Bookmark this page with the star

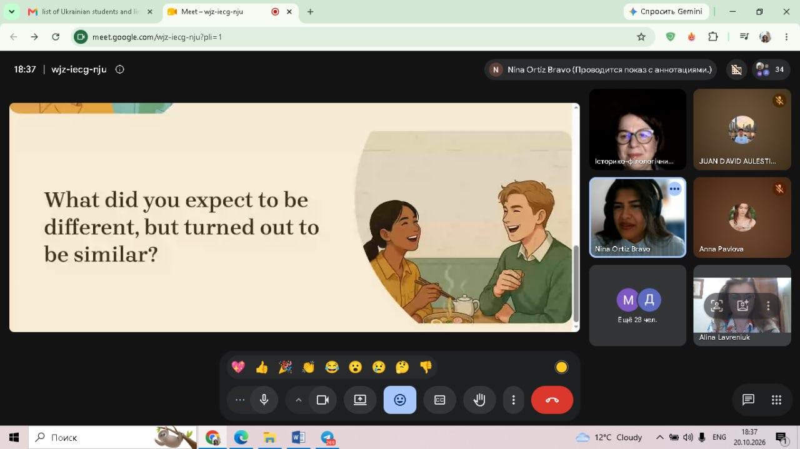(641, 37)
